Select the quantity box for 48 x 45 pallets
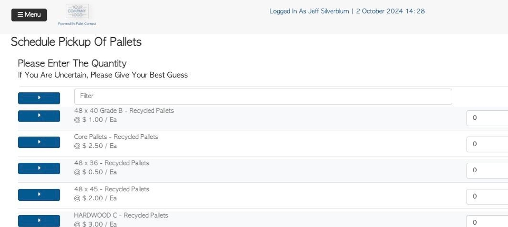This screenshot has height=227, width=508. [487, 197]
